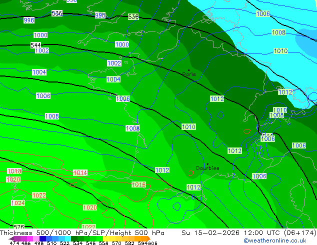The image size is (317, 245).
Task: Select the red 1024 isobar label
Action: pos(18,203)
